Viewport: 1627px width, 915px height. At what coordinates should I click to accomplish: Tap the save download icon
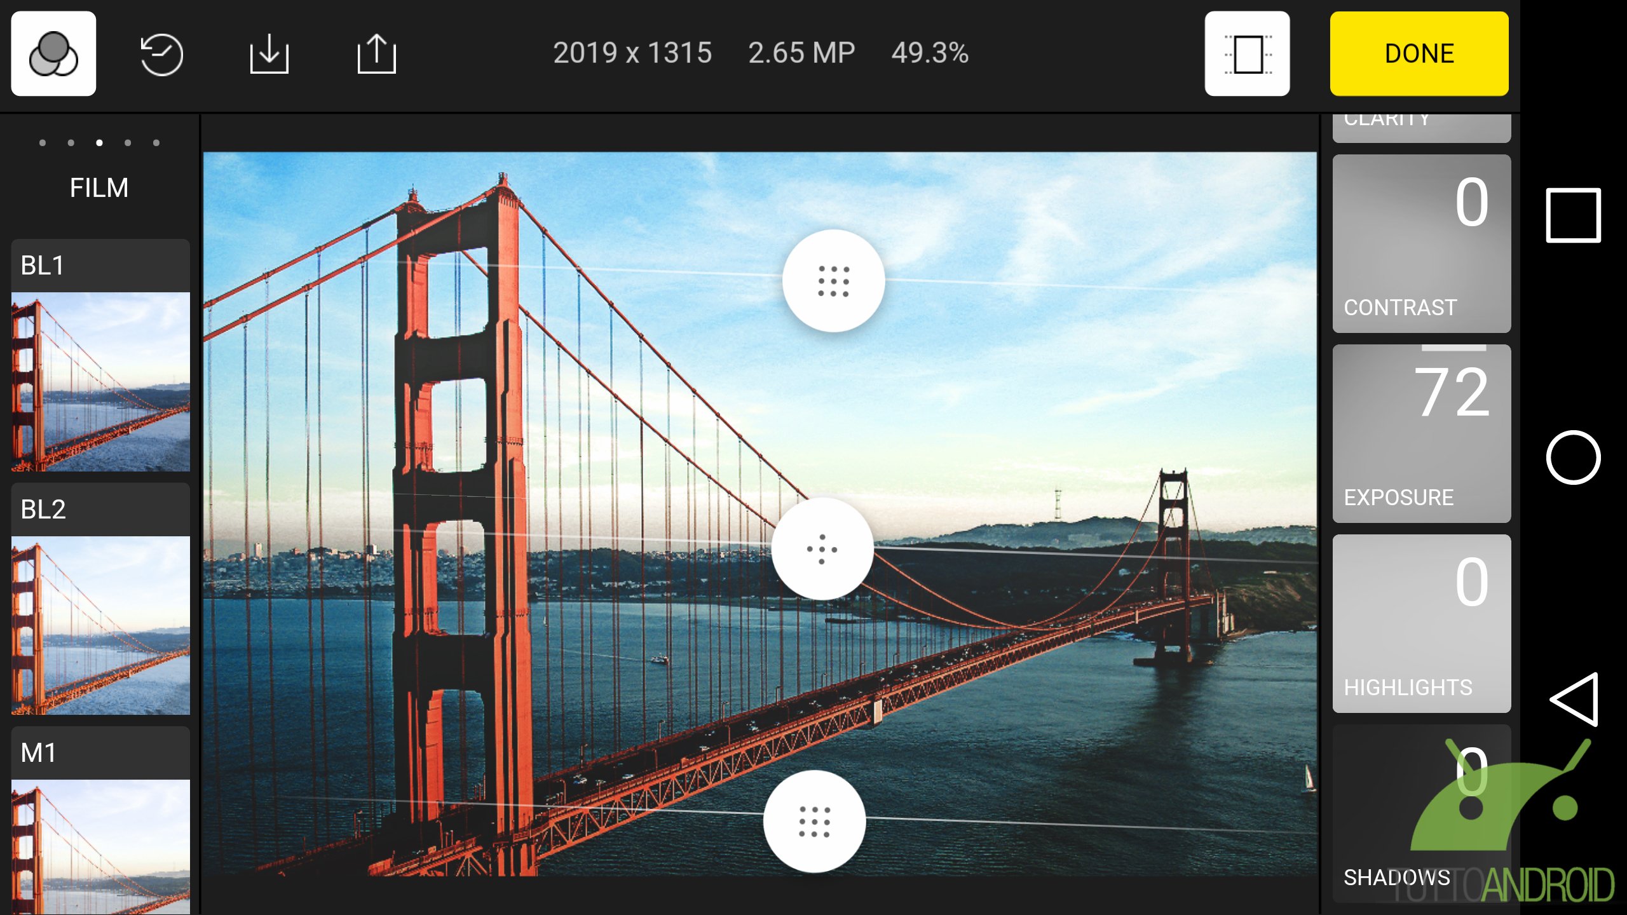pyautogui.click(x=269, y=54)
